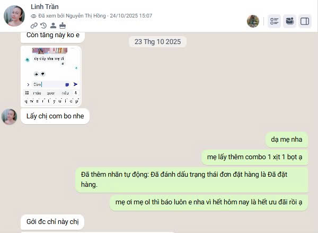This screenshot has height=233, width=318.
Task: Open the checklist view icon
Action: 275,21
